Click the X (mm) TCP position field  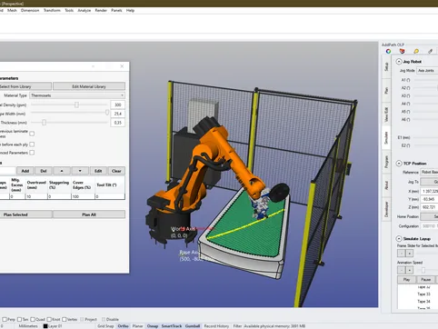point(429,191)
